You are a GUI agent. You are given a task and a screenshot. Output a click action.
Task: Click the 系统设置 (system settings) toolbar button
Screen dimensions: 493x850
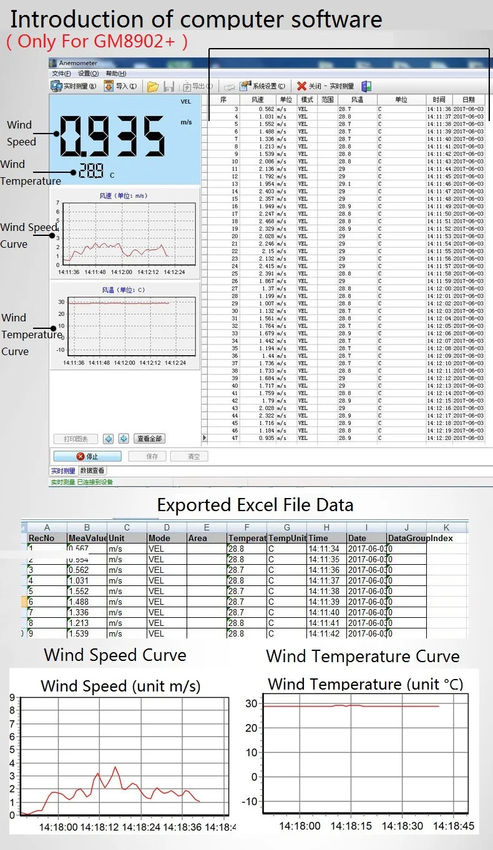point(263,86)
